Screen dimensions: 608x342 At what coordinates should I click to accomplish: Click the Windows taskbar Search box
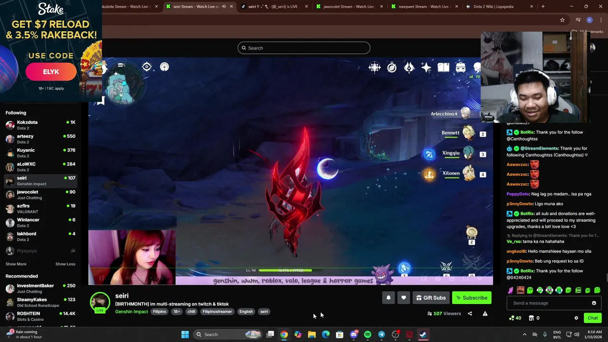point(228,334)
